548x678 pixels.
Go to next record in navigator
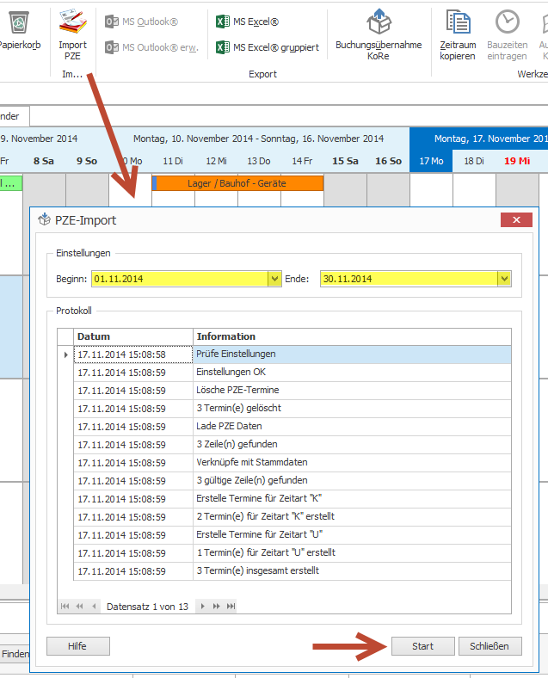[203, 607]
